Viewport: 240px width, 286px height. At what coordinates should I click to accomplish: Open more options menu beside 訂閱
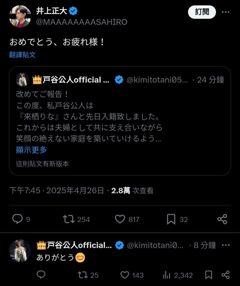pyautogui.click(x=226, y=12)
